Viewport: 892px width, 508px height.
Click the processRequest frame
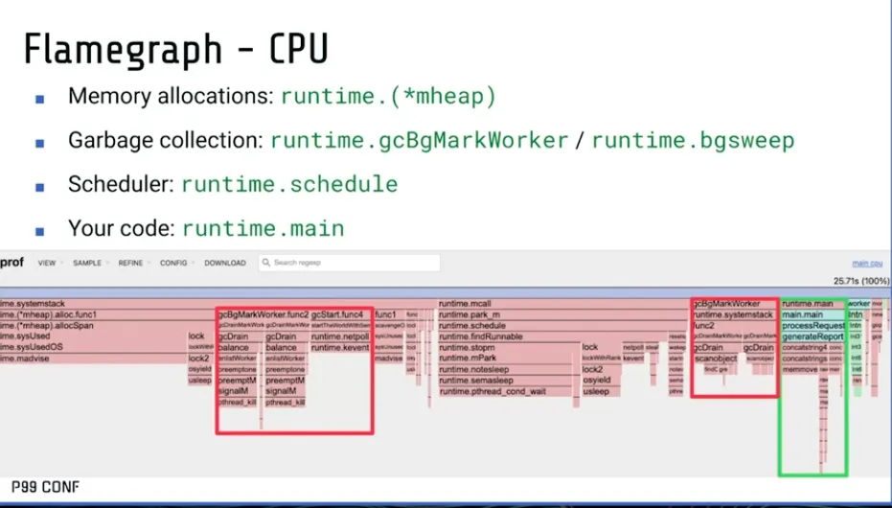[x=812, y=326]
